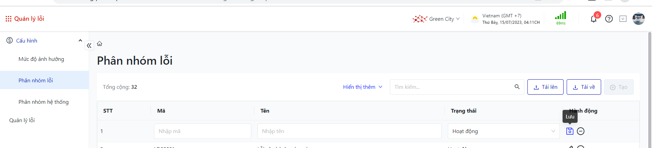Screen dimensions: 652x148
Task: Click the Cấu hình dollar icon
Action: tap(10, 40)
